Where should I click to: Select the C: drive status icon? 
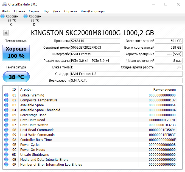[x=2, y=16]
